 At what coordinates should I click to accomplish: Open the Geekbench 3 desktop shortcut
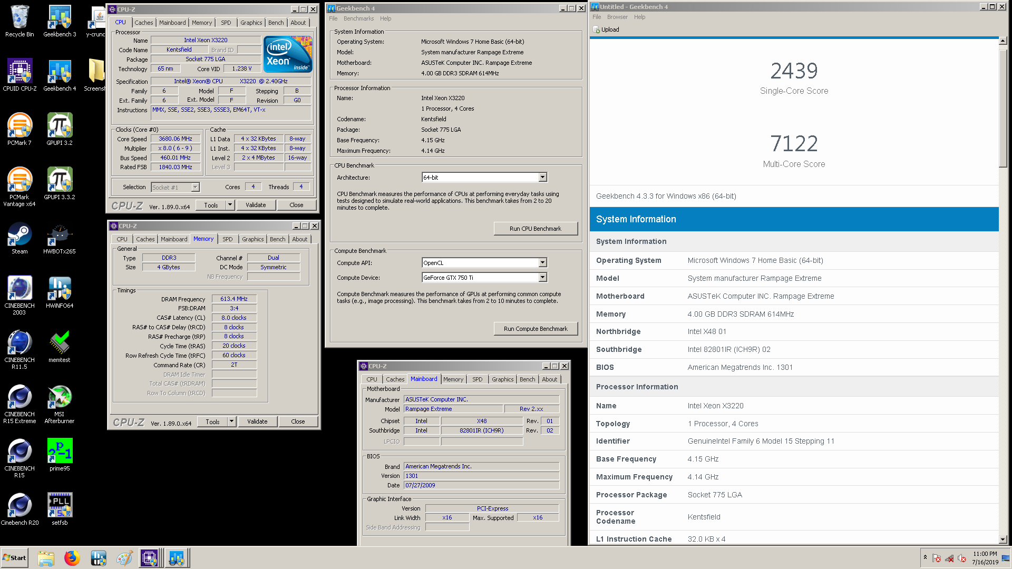click(x=60, y=21)
